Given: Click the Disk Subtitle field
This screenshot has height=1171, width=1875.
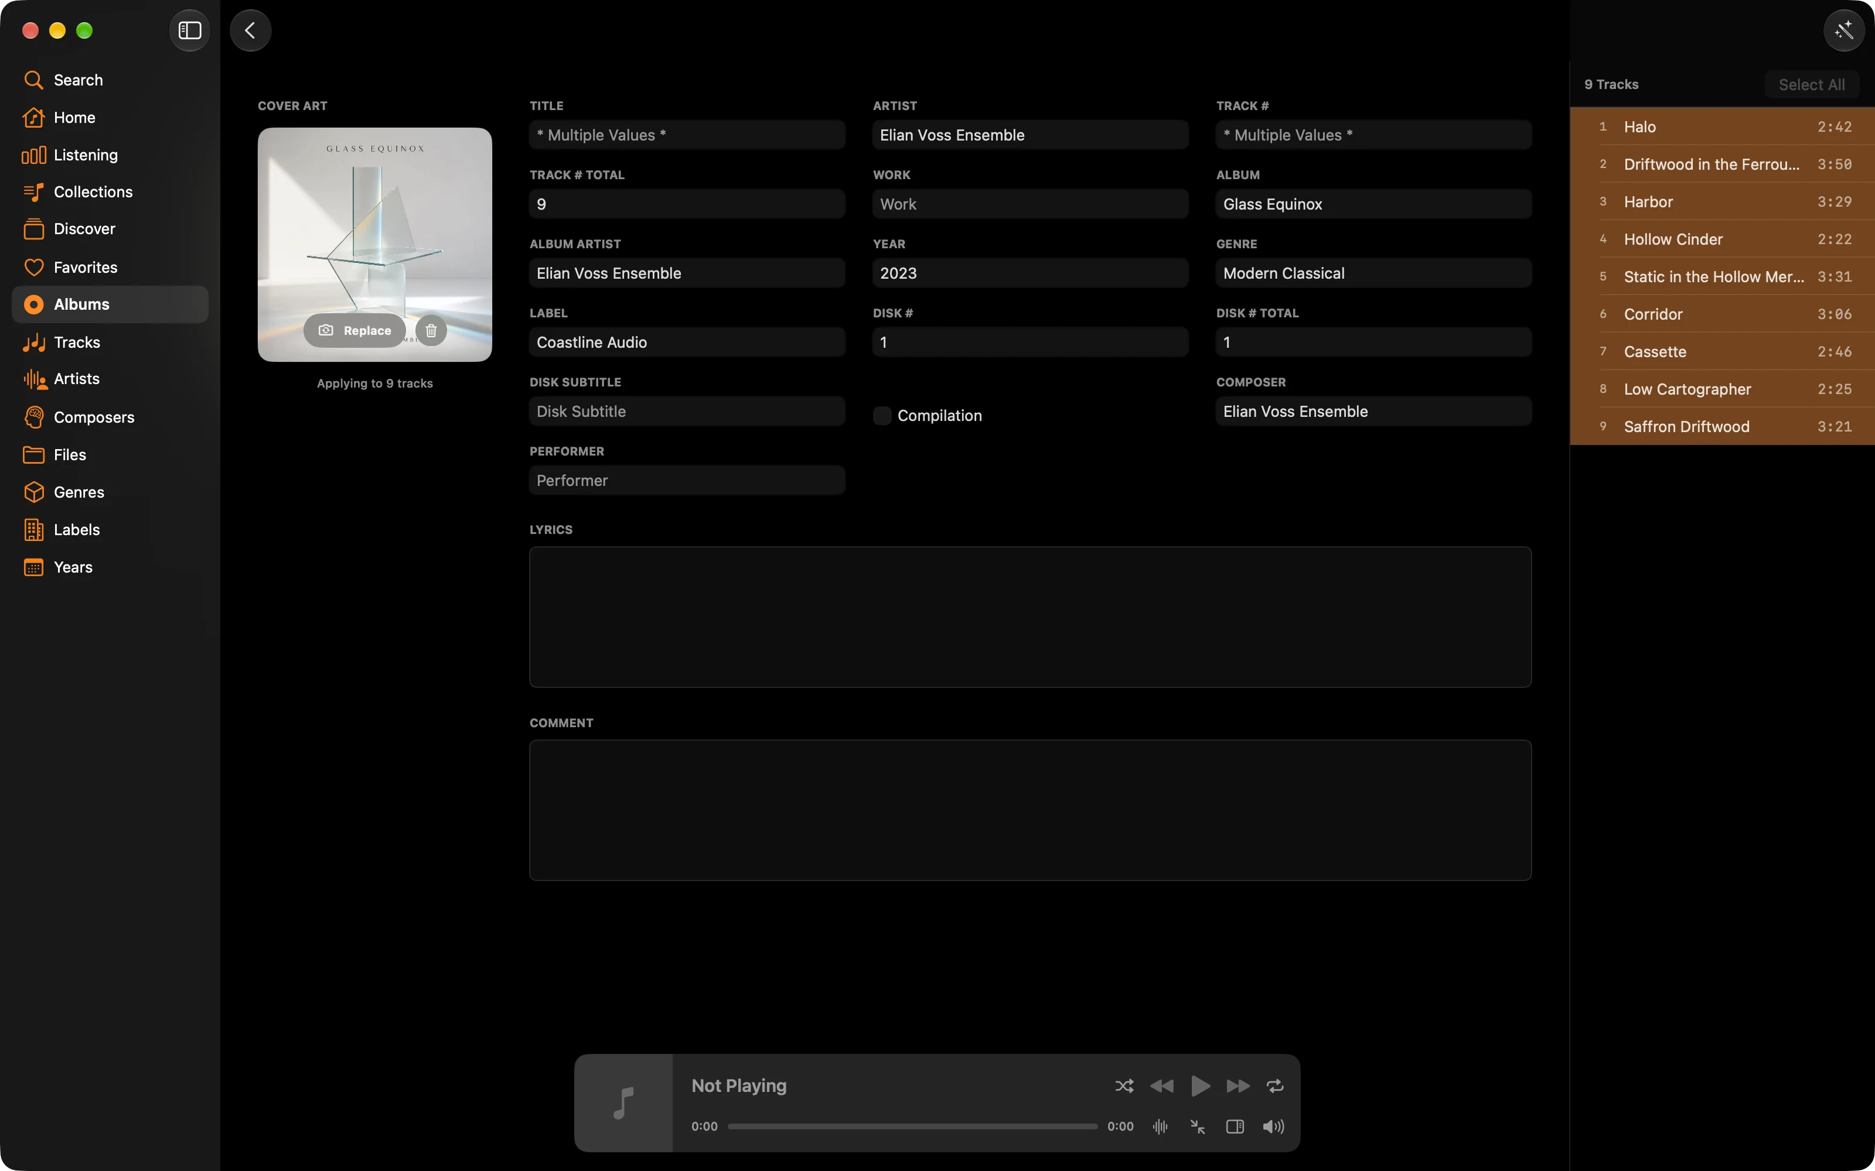Looking at the screenshot, I should point(687,411).
